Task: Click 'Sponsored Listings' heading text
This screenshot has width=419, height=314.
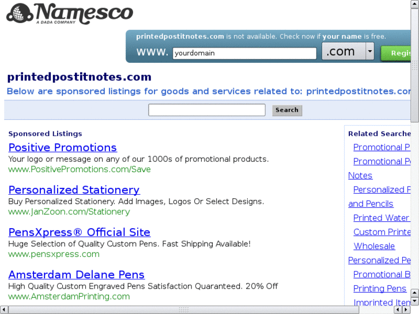Action: (x=45, y=134)
